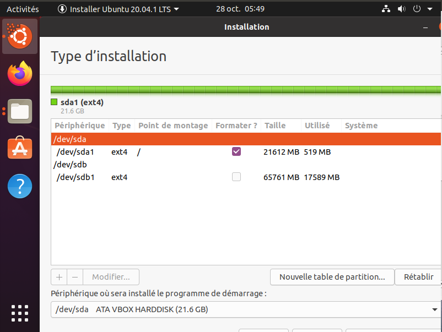Uncheck format checkbox for /dev/sda1

point(236,152)
